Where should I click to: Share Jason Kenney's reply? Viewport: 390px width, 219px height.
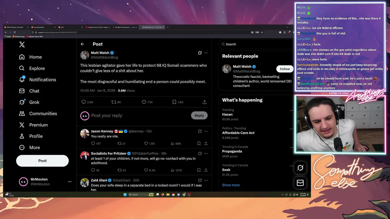[x=206, y=144]
